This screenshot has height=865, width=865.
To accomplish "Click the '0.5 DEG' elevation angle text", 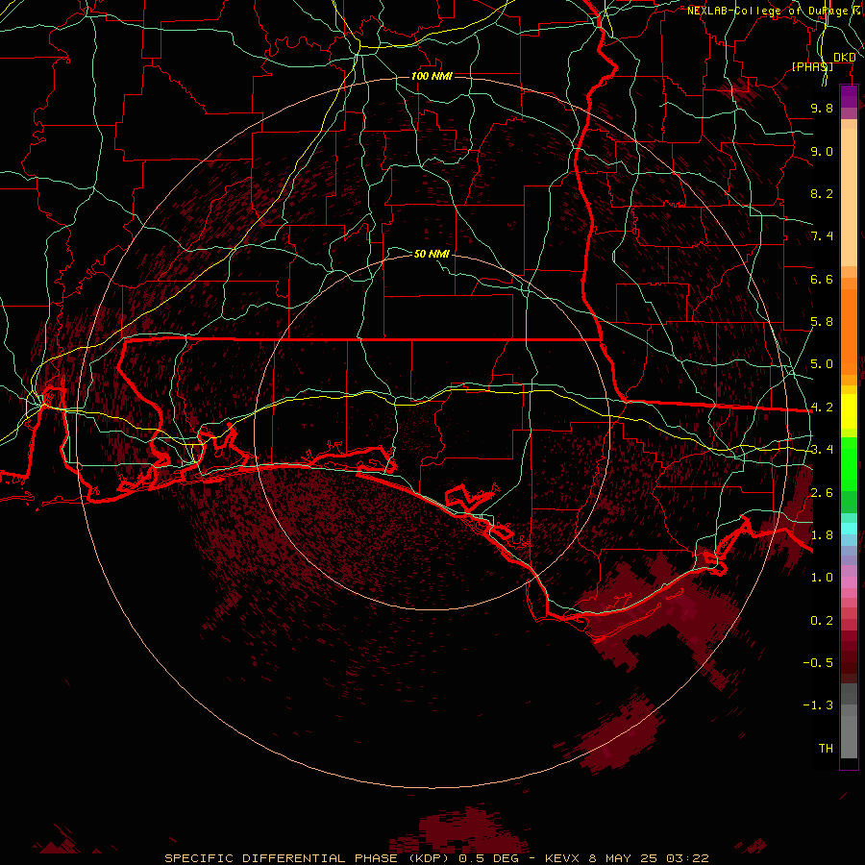I will coord(489,858).
